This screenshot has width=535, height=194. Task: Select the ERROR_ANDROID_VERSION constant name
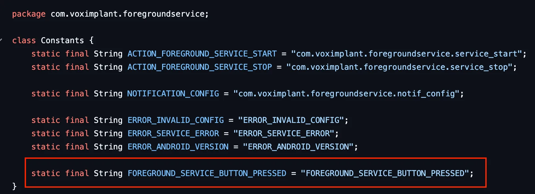coord(178,147)
